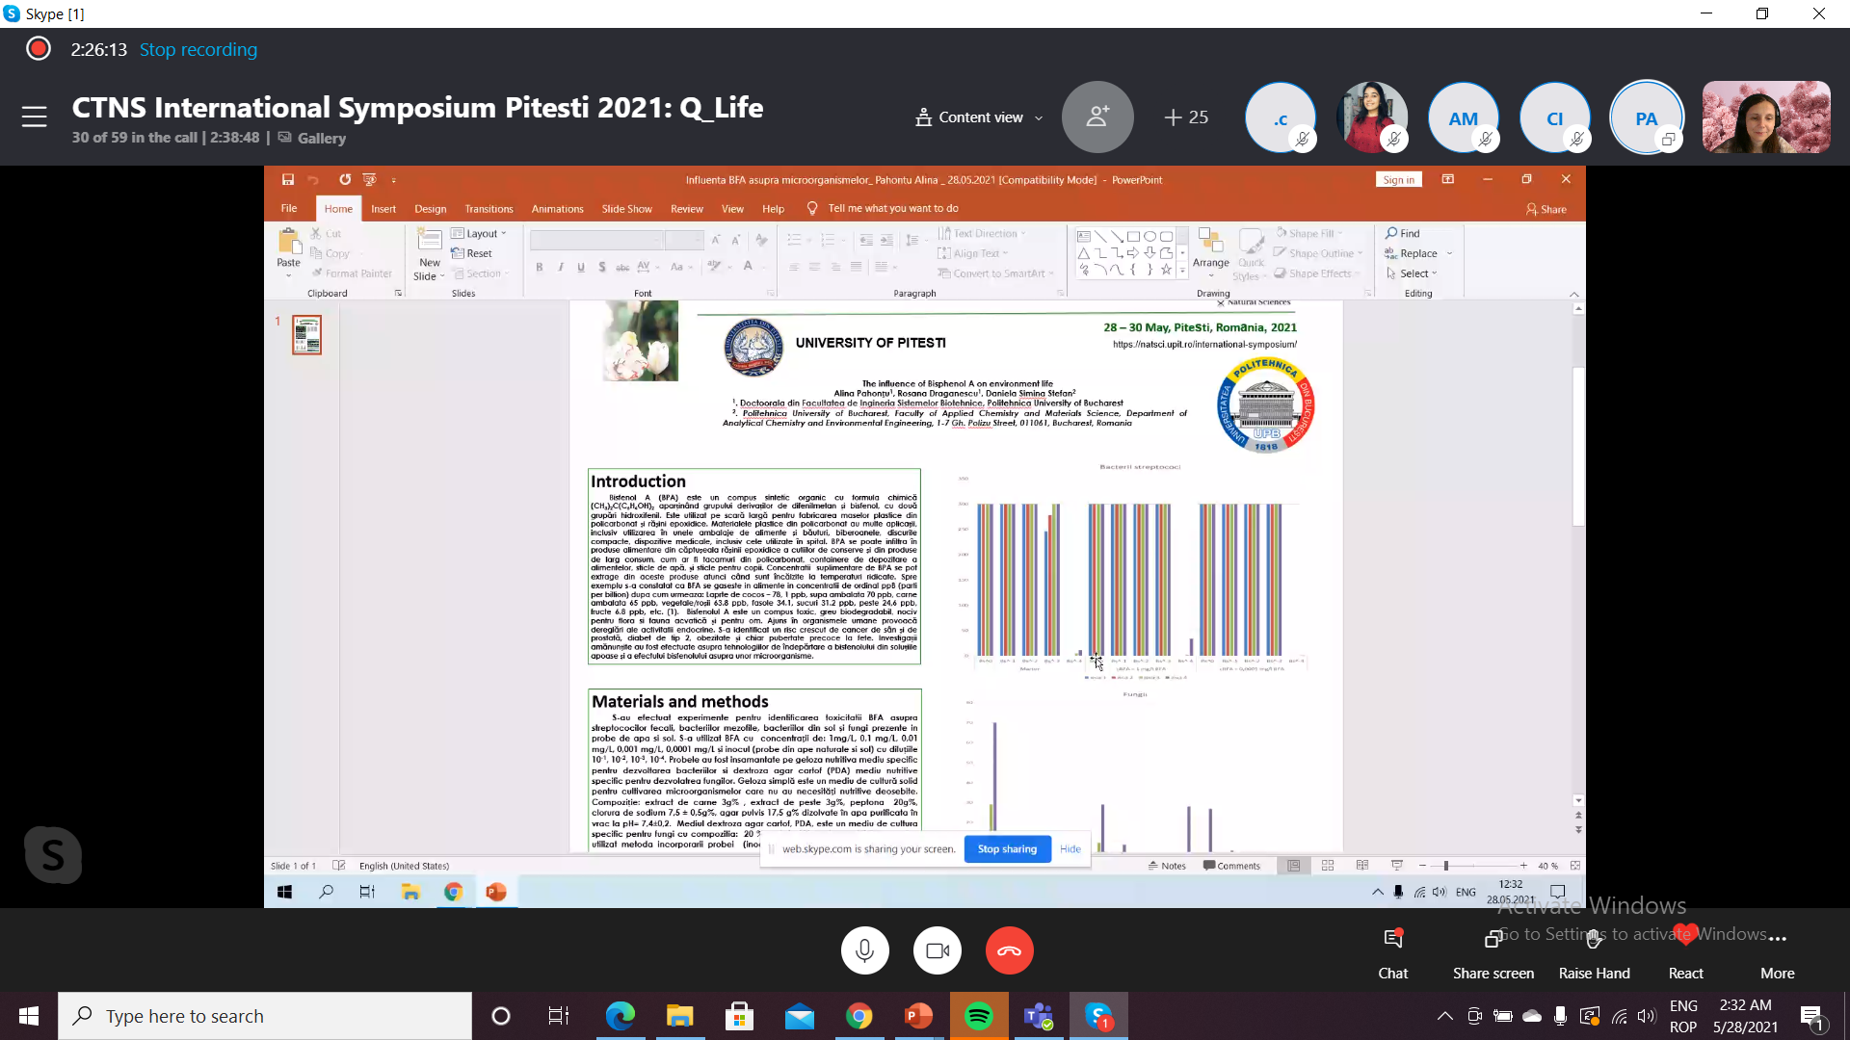
Task: Open Animations tab in PowerPoint
Action: coord(557,209)
